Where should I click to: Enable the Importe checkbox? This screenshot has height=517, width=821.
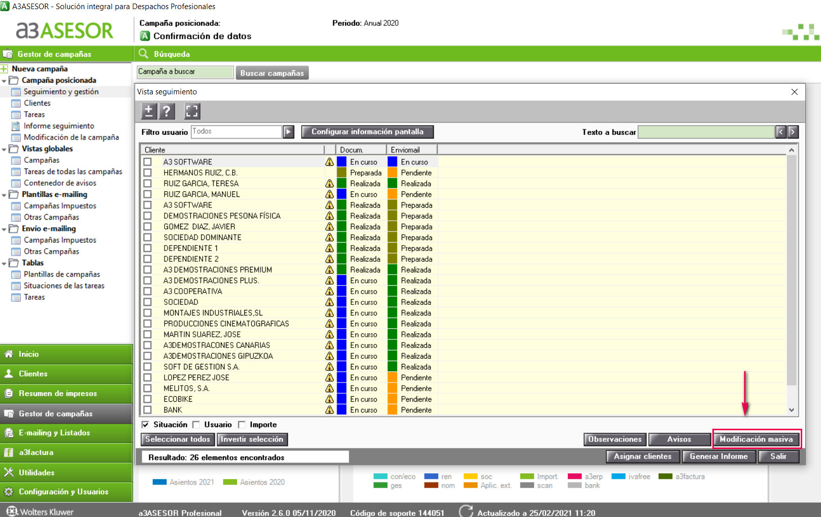pos(242,425)
